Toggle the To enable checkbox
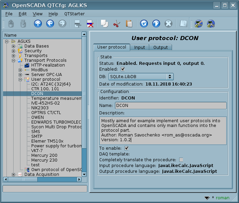239x203 pixels. (x=126, y=148)
